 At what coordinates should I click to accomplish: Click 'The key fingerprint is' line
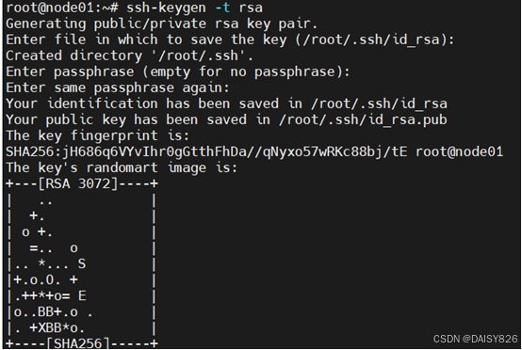(98, 135)
